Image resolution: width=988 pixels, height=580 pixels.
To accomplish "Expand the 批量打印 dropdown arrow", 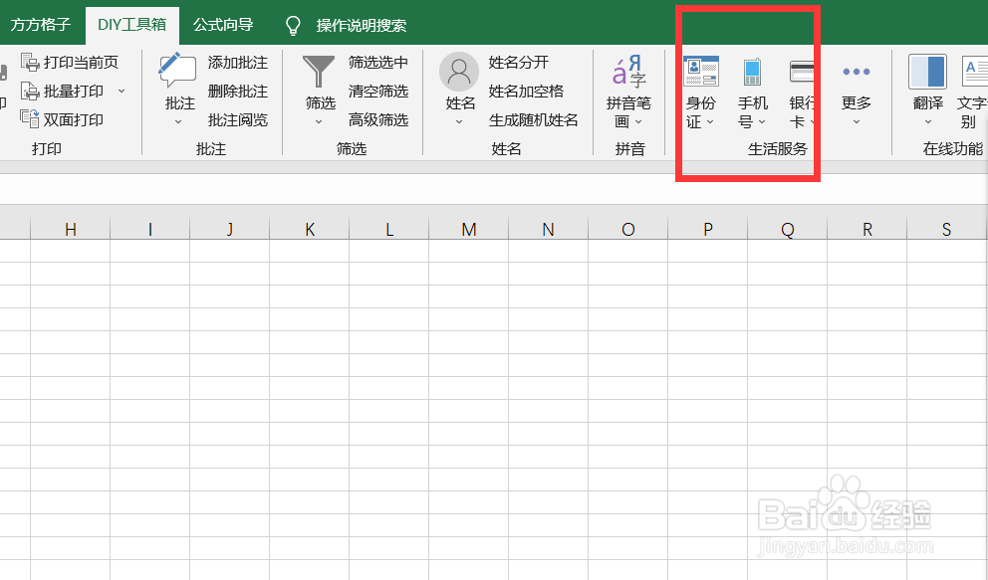I will click(x=122, y=91).
